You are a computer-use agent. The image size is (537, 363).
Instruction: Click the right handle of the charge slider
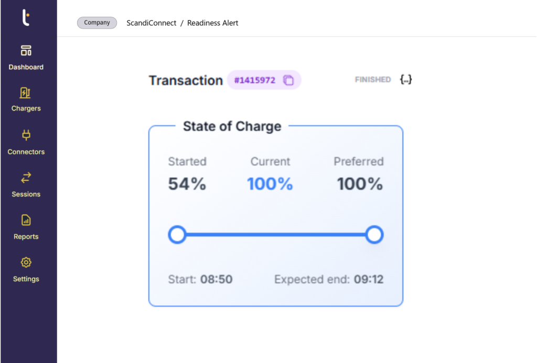374,235
